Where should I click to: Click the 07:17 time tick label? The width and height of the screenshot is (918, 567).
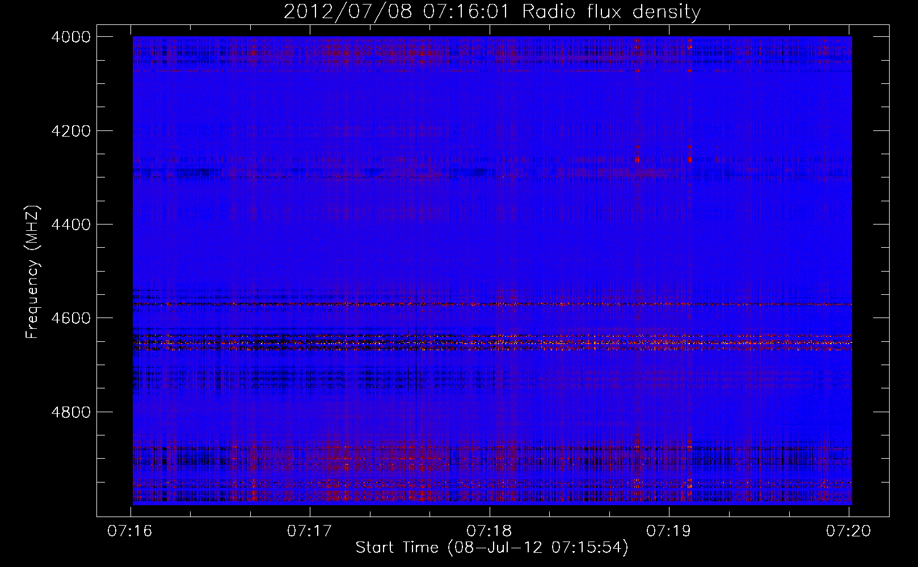pyautogui.click(x=309, y=531)
